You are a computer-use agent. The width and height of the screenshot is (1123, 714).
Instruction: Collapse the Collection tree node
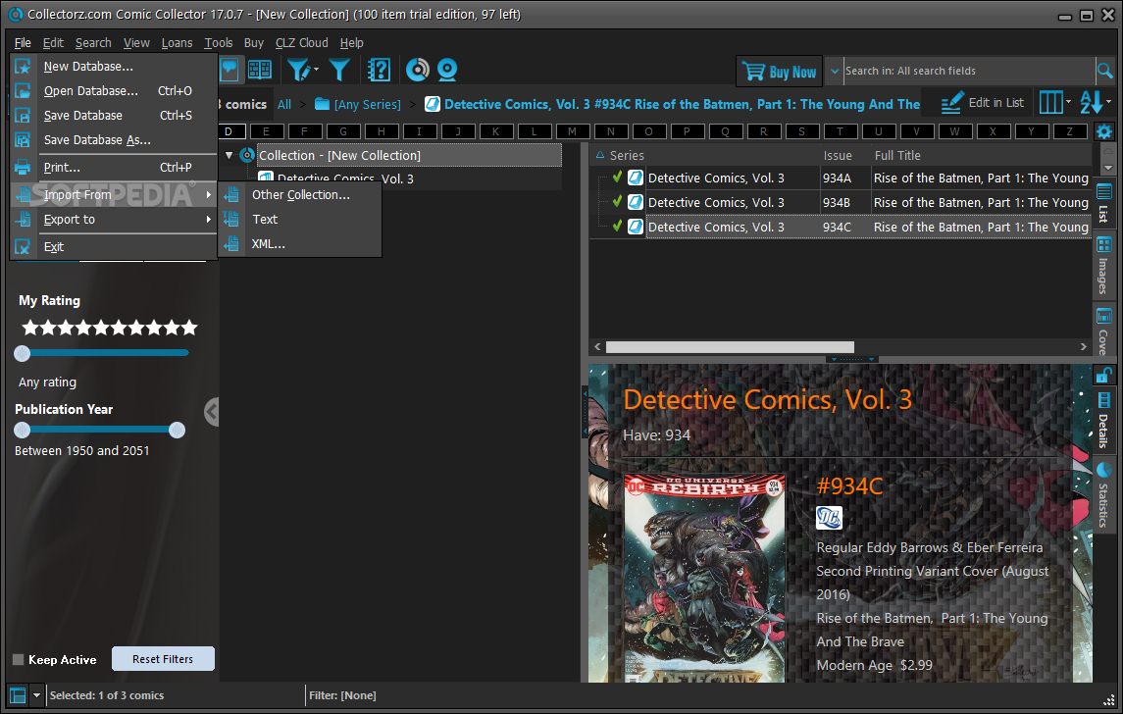(230, 155)
